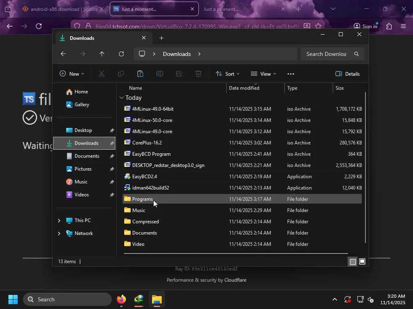Click the search magnifier in Explorer search box
The height and width of the screenshot is (309, 413).
(x=357, y=54)
